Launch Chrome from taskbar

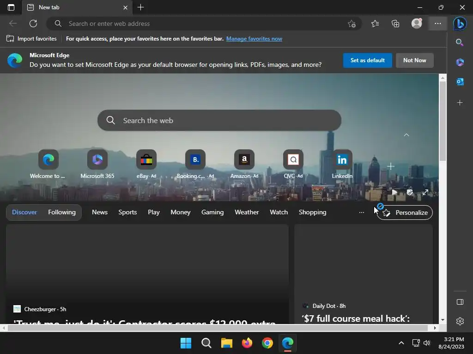pyautogui.click(x=267, y=343)
